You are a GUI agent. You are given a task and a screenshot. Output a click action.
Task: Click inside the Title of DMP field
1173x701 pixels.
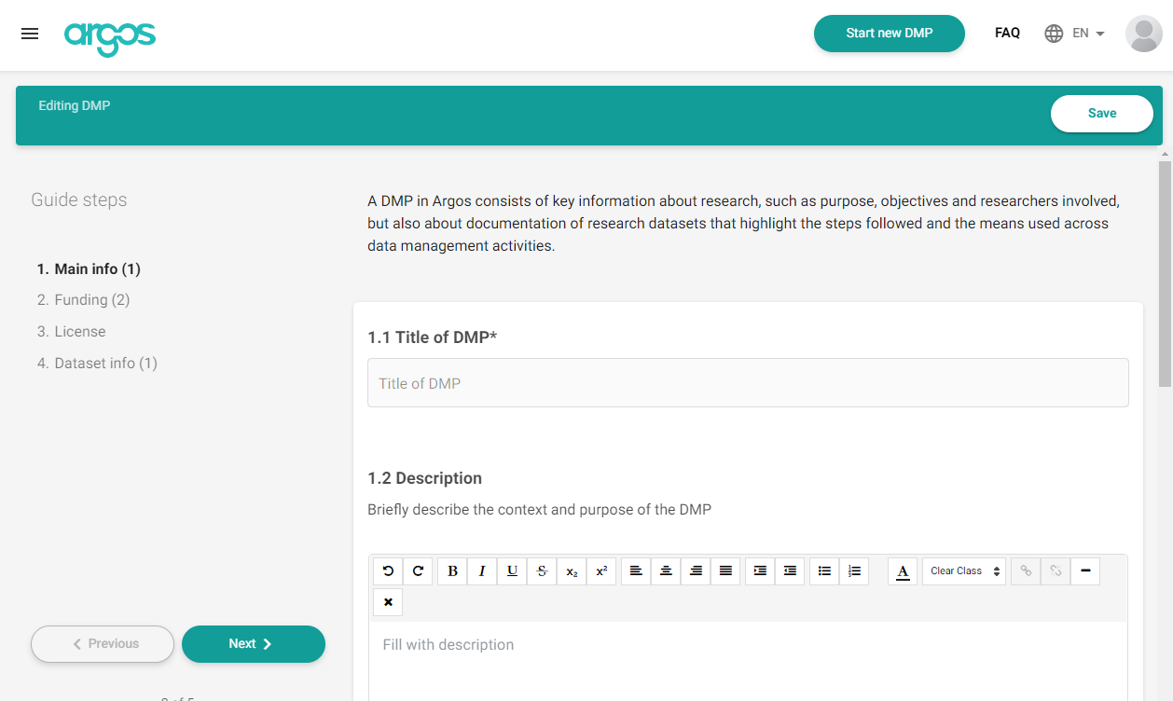(x=747, y=382)
